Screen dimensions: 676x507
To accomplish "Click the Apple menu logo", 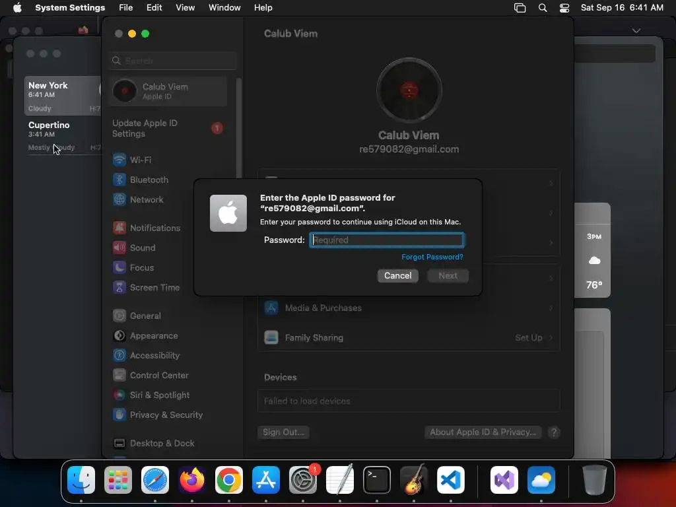I will (x=17, y=8).
